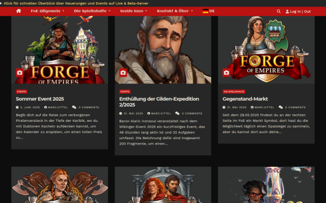Image resolution: width=326 pixels, height=203 pixels.
Task: Click camera icon on Gegenstand-Markt image
Action: (227, 73)
